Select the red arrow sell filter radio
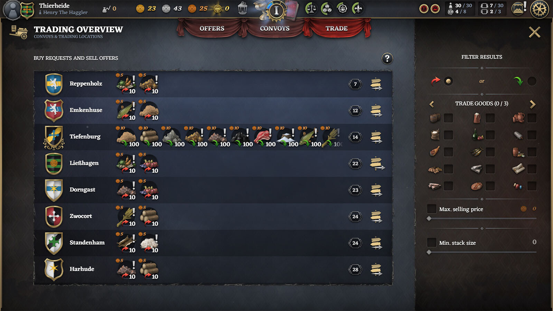The image size is (553, 311). 448,81
